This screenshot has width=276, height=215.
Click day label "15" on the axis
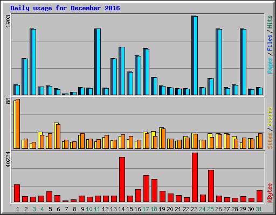coord(129,209)
